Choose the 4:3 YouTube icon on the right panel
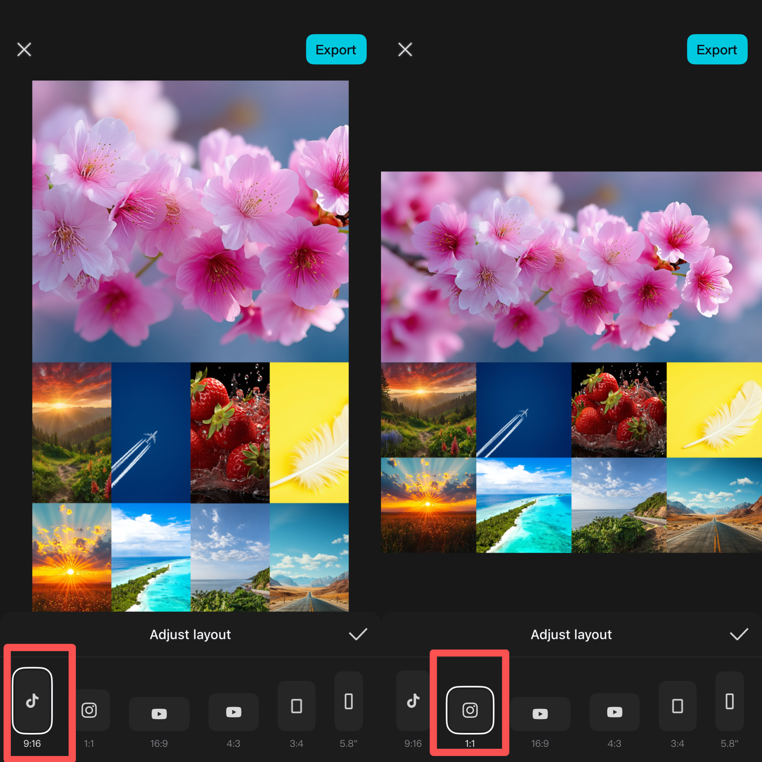Viewport: 762px width, 762px height. click(614, 712)
